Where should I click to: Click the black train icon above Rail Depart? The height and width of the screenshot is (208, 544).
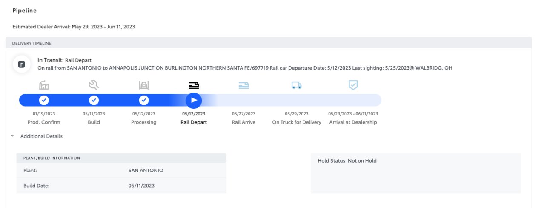(x=194, y=85)
